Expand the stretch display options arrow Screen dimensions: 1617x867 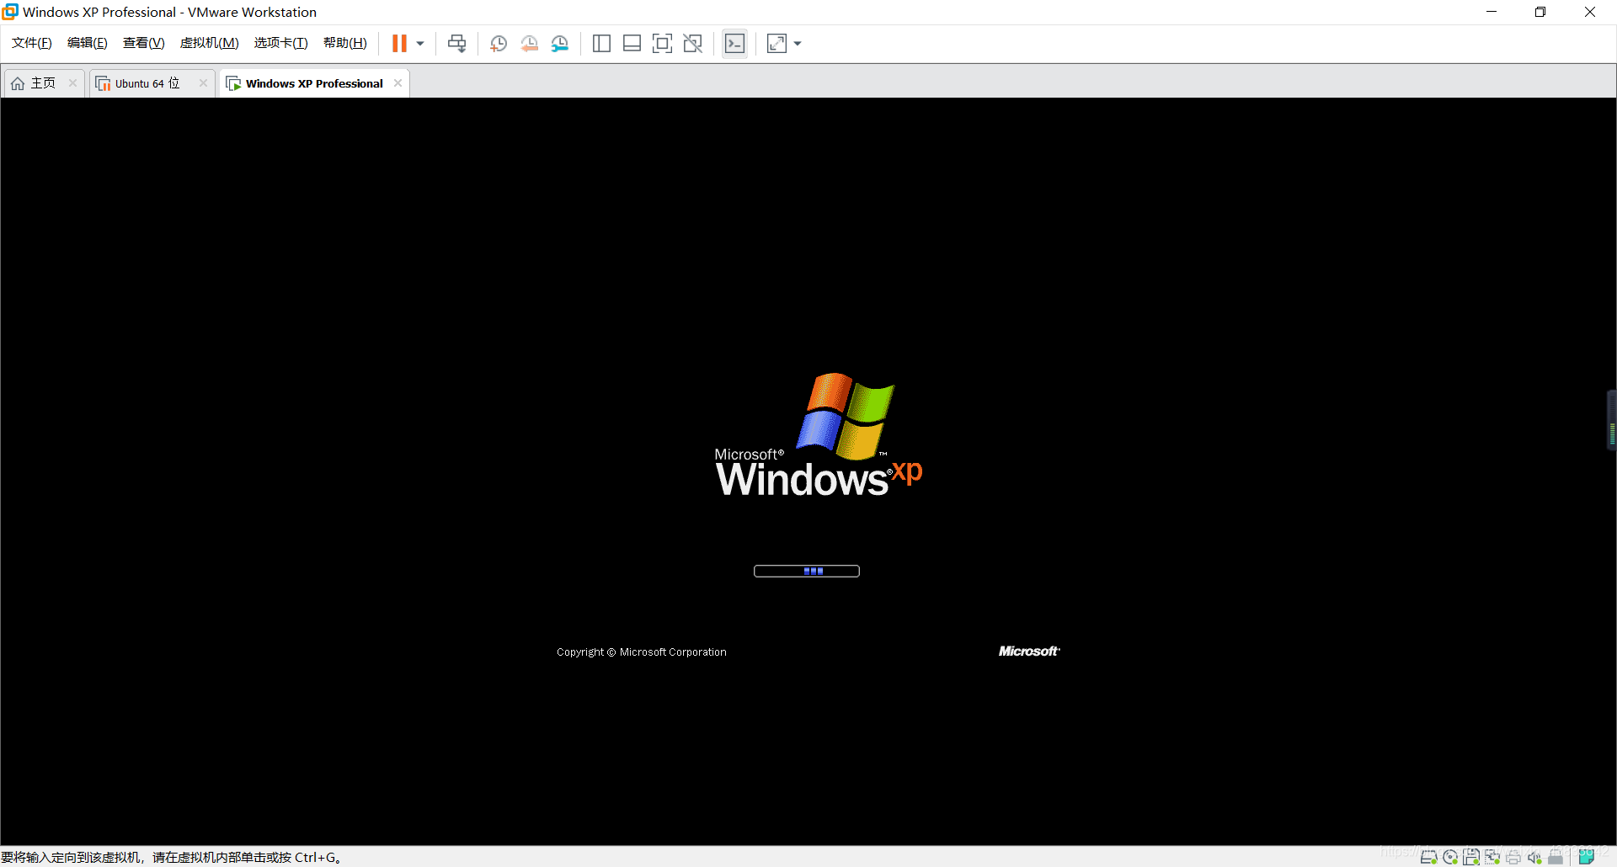pyautogui.click(x=798, y=44)
